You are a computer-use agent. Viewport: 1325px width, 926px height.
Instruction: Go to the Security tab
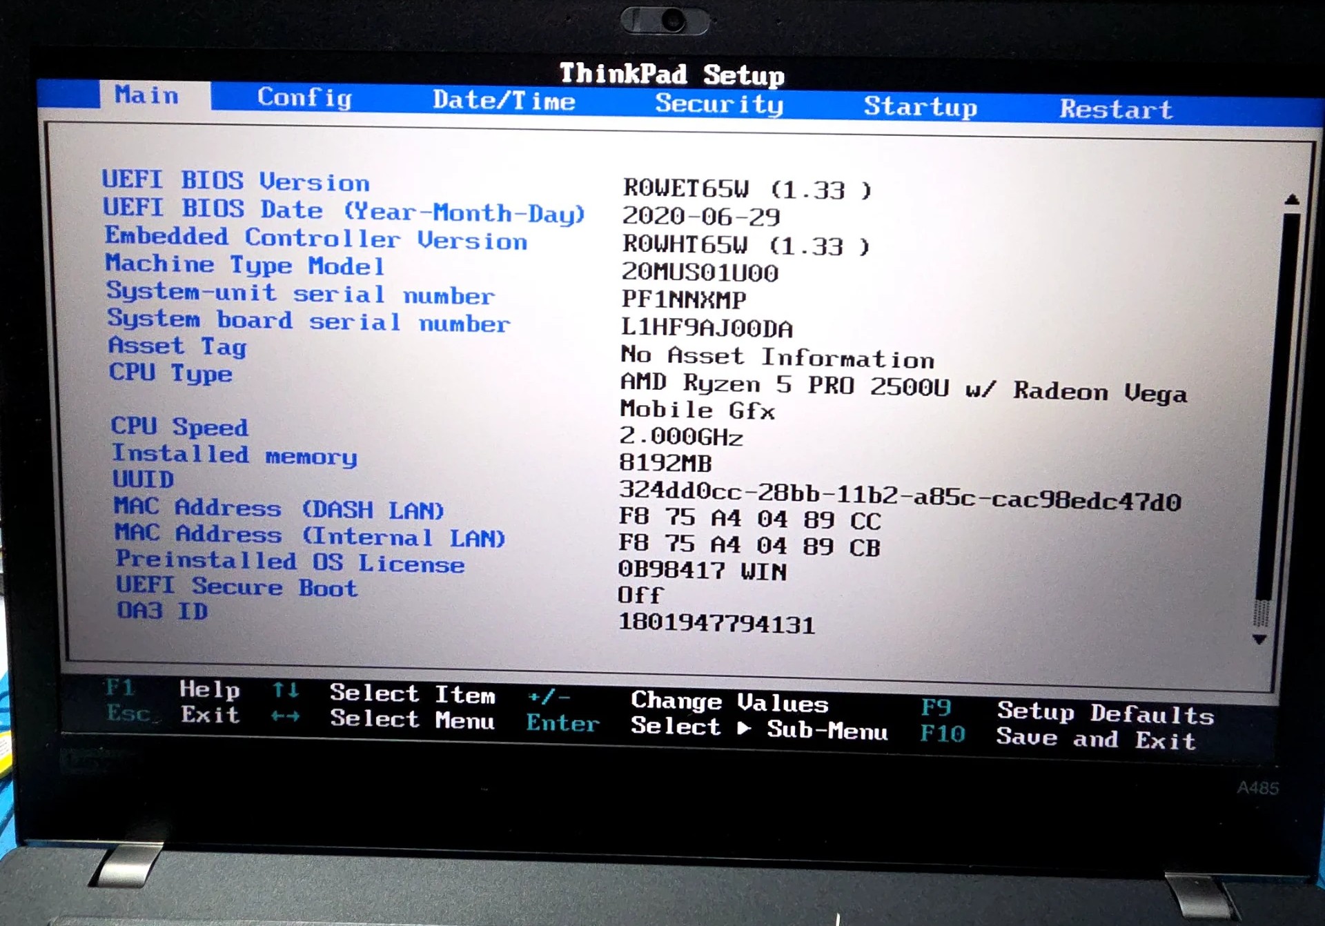click(719, 104)
